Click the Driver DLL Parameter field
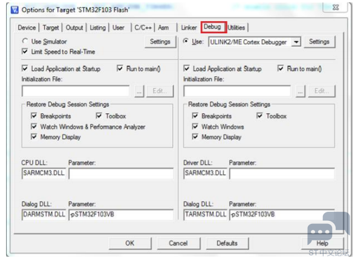 [282, 174]
